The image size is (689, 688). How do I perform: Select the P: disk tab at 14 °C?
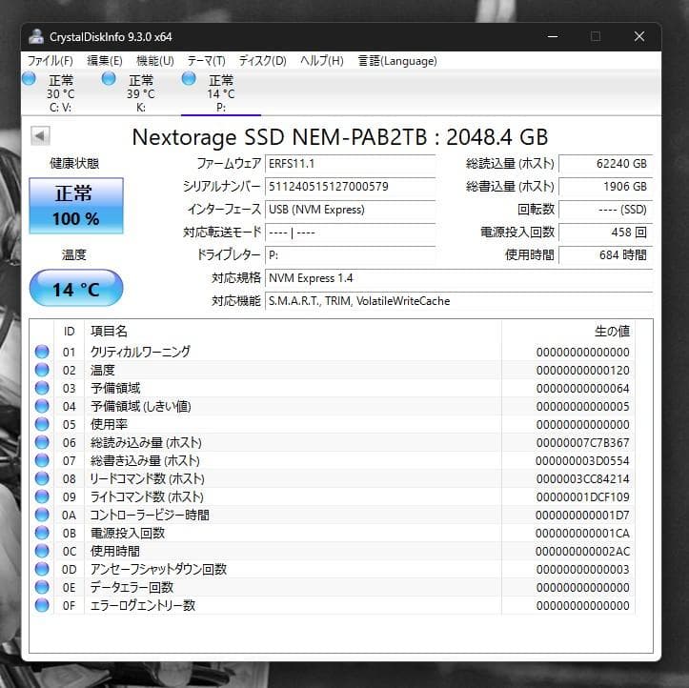(x=221, y=93)
